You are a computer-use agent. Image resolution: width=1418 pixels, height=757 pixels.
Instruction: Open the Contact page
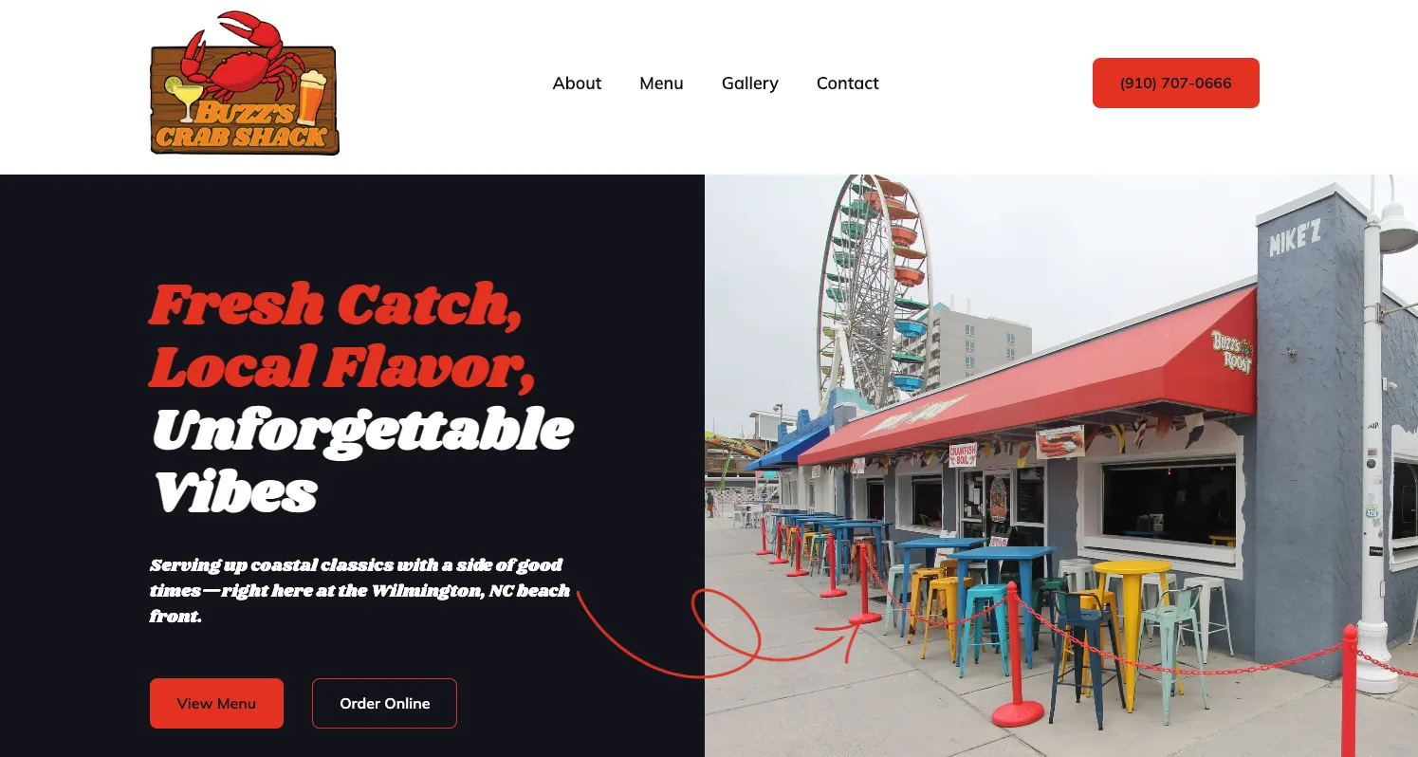(847, 83)
